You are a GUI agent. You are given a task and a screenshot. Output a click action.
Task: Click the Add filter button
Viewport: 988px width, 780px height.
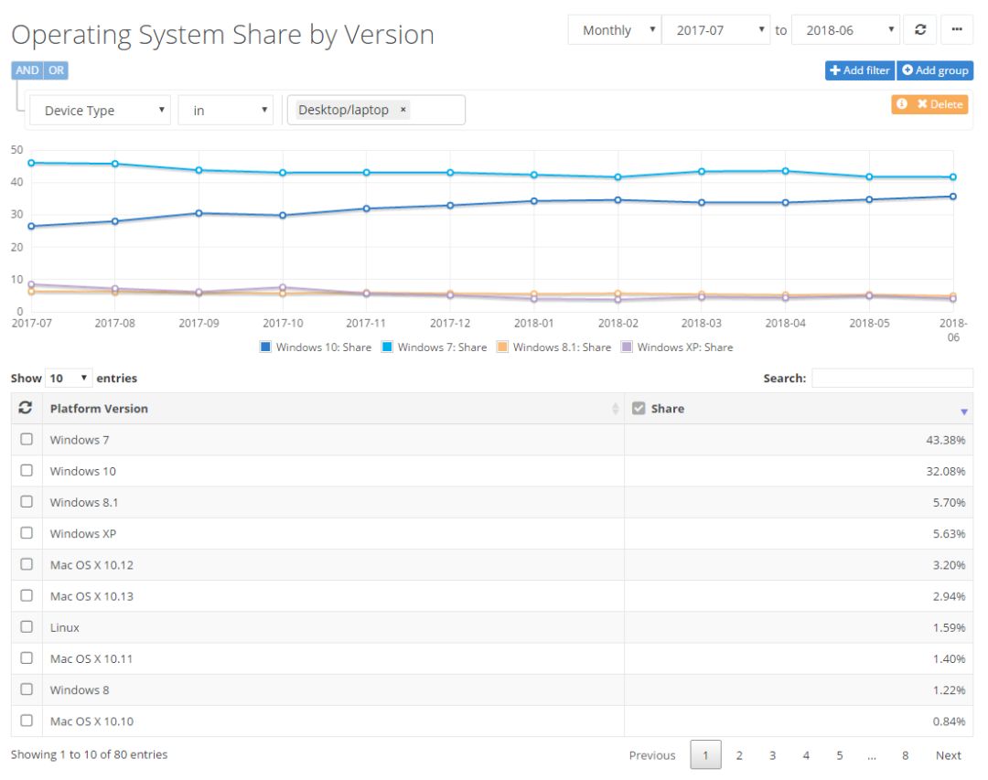click(x=859, y=69)
